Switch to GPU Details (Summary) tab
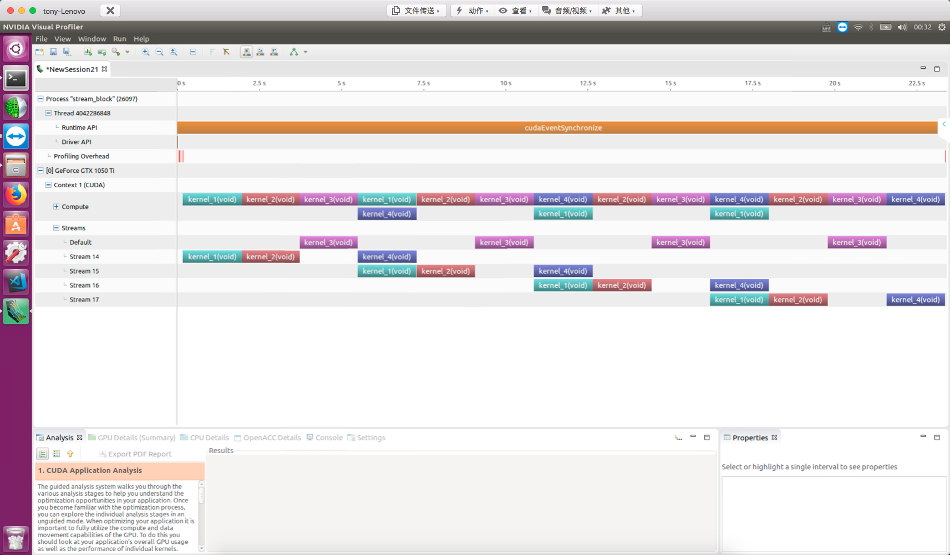The image size is (950, 555). click(x=132, y=438)
